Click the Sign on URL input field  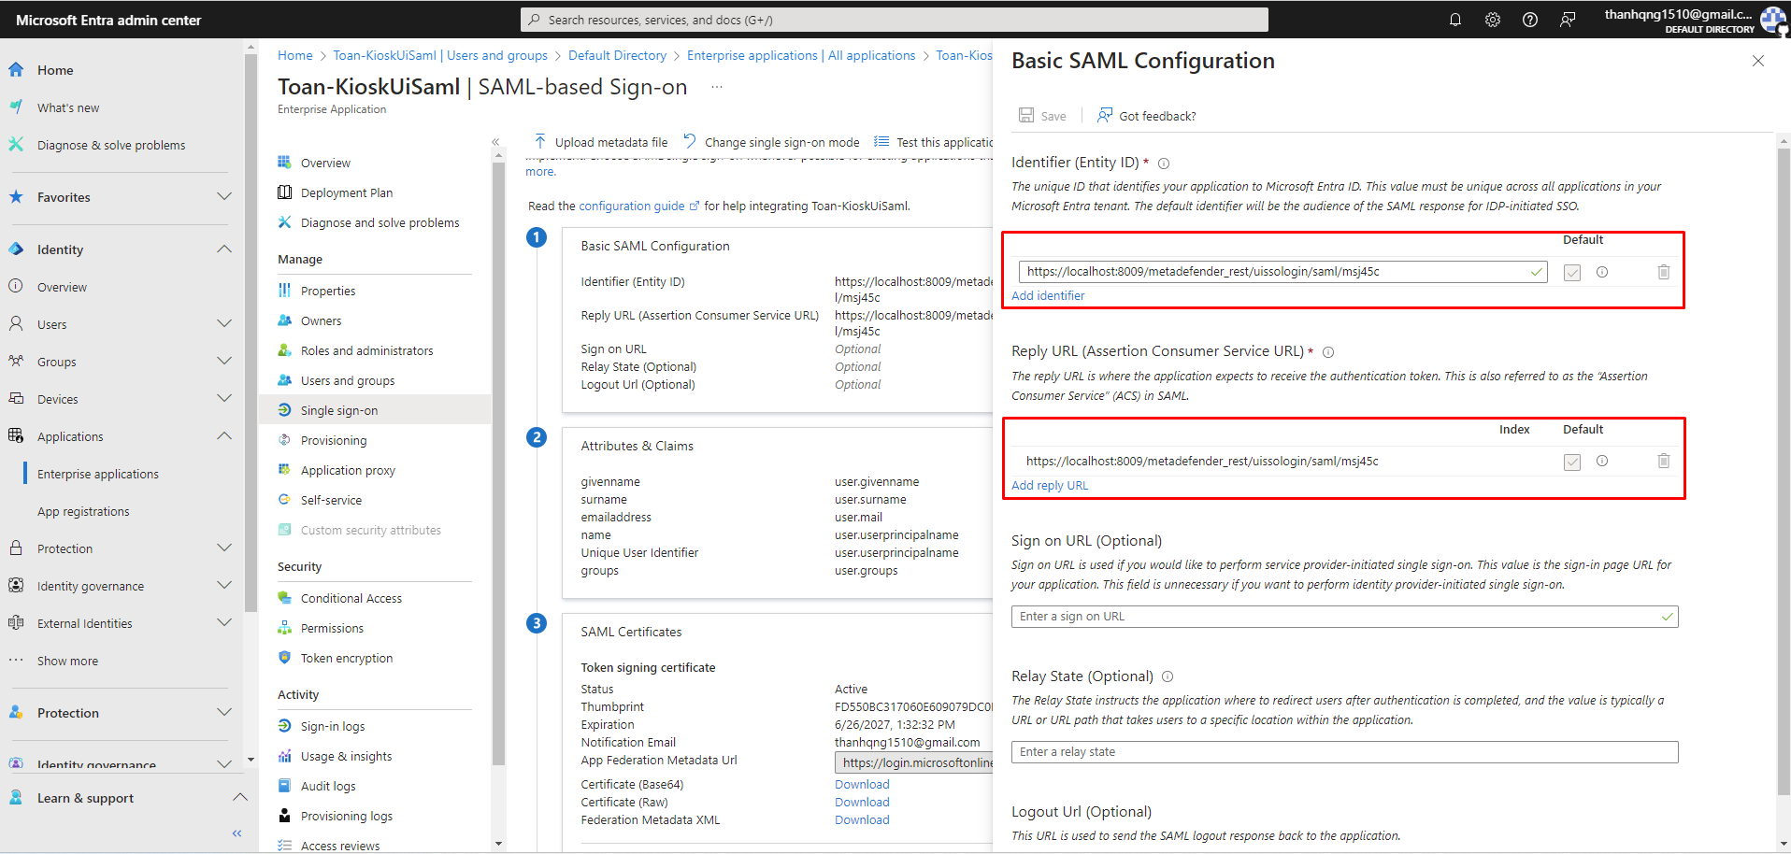(1344, 617)
